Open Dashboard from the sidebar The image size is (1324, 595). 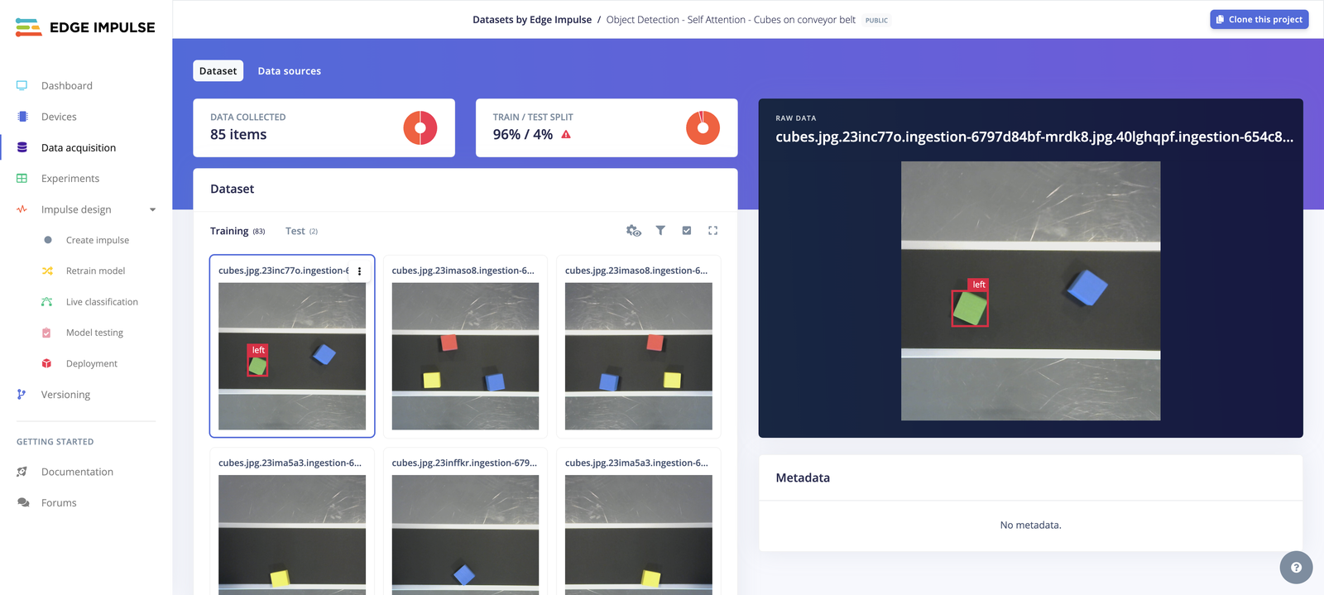pos(66,86)
